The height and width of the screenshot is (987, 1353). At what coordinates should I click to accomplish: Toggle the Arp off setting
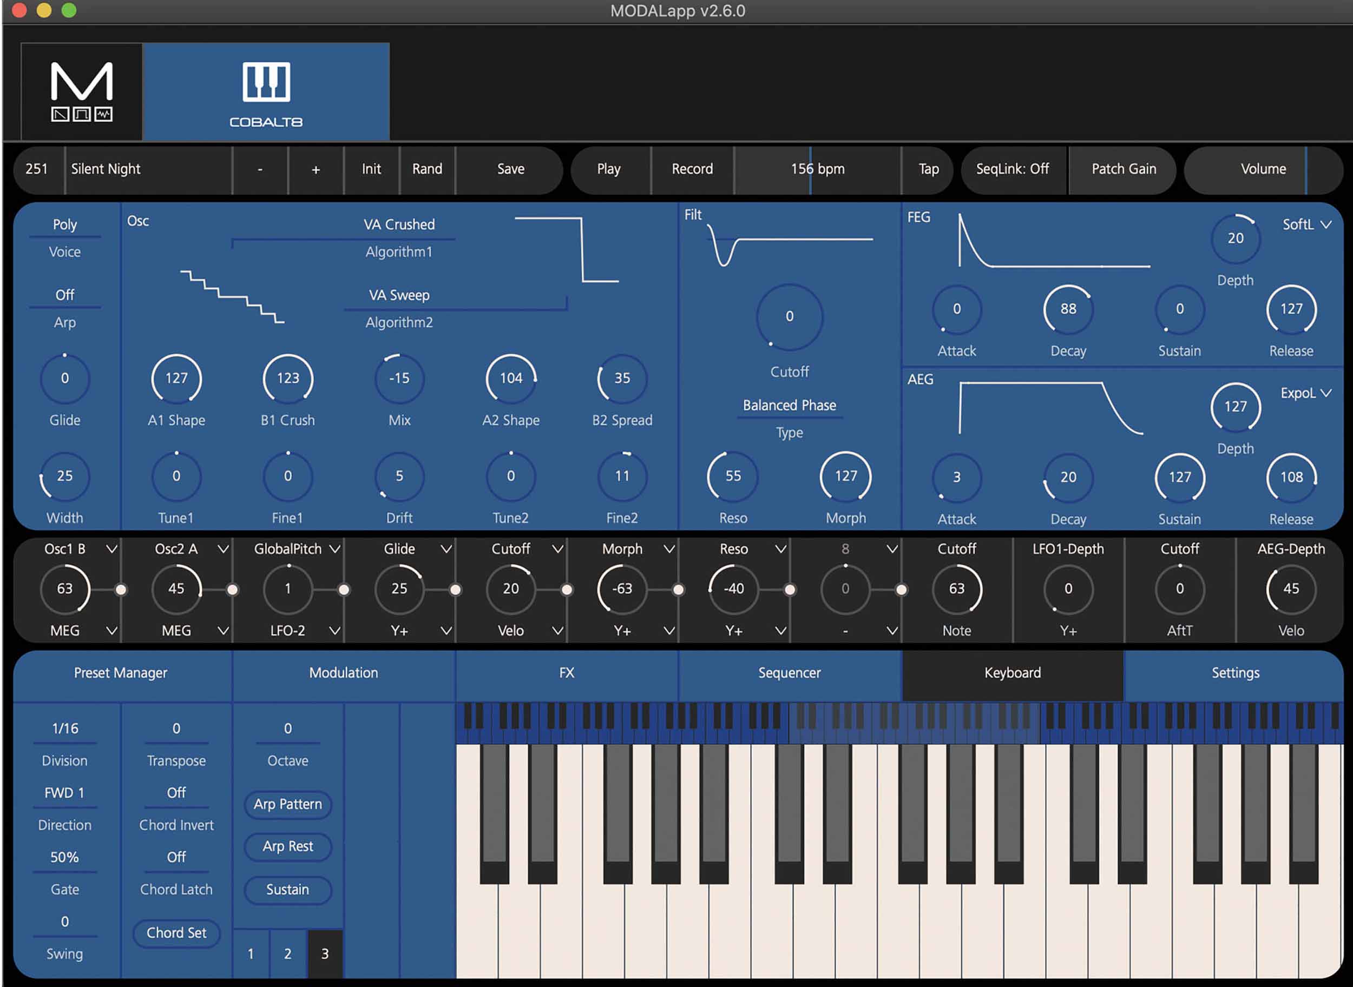coord(64,295)
